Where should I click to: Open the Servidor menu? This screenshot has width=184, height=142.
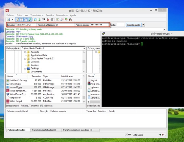coord(50,15)
